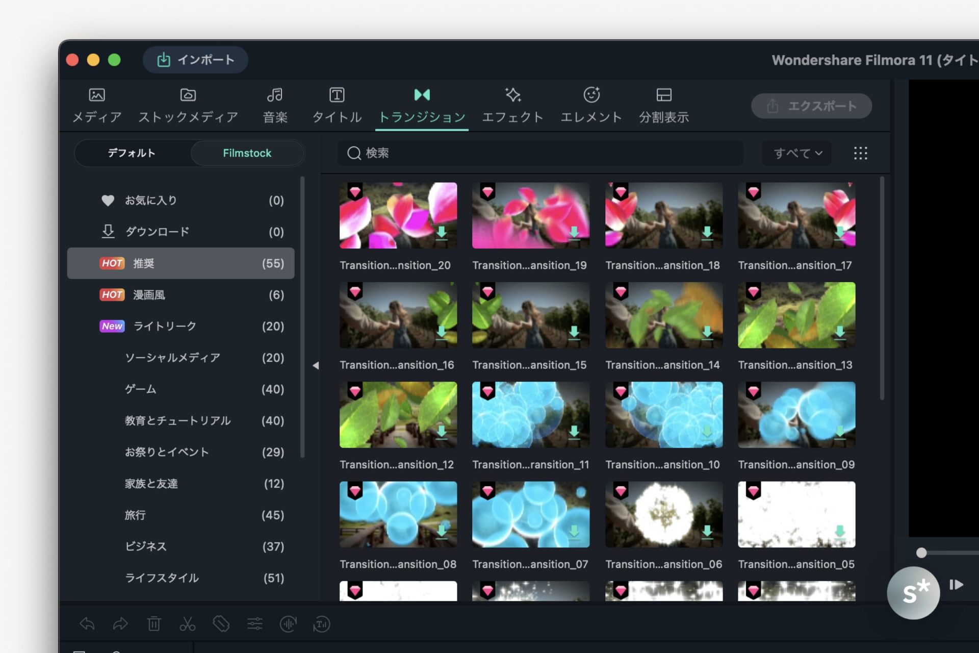The image size is (979, 653).
Task: Open the adjustment sliders tool icon
Action: click(x=255, y=624)
